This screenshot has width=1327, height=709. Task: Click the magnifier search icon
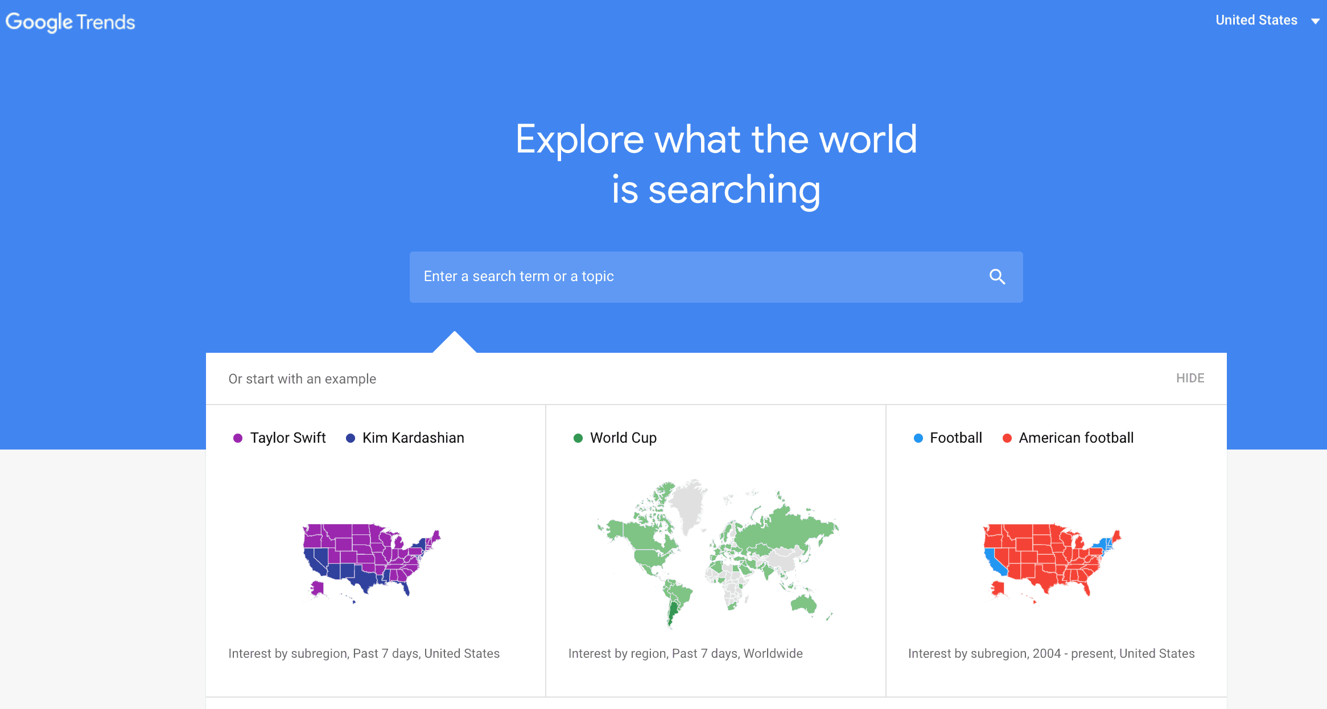tap(997, 277)
